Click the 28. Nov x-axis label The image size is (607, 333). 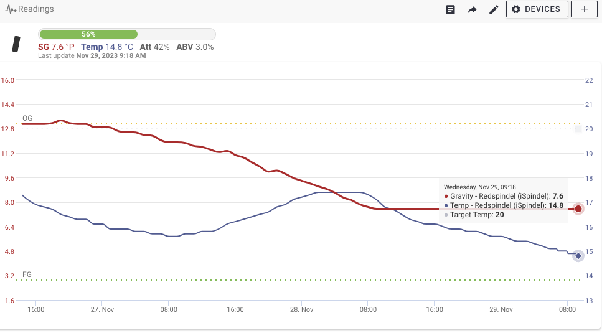point(301,309)
